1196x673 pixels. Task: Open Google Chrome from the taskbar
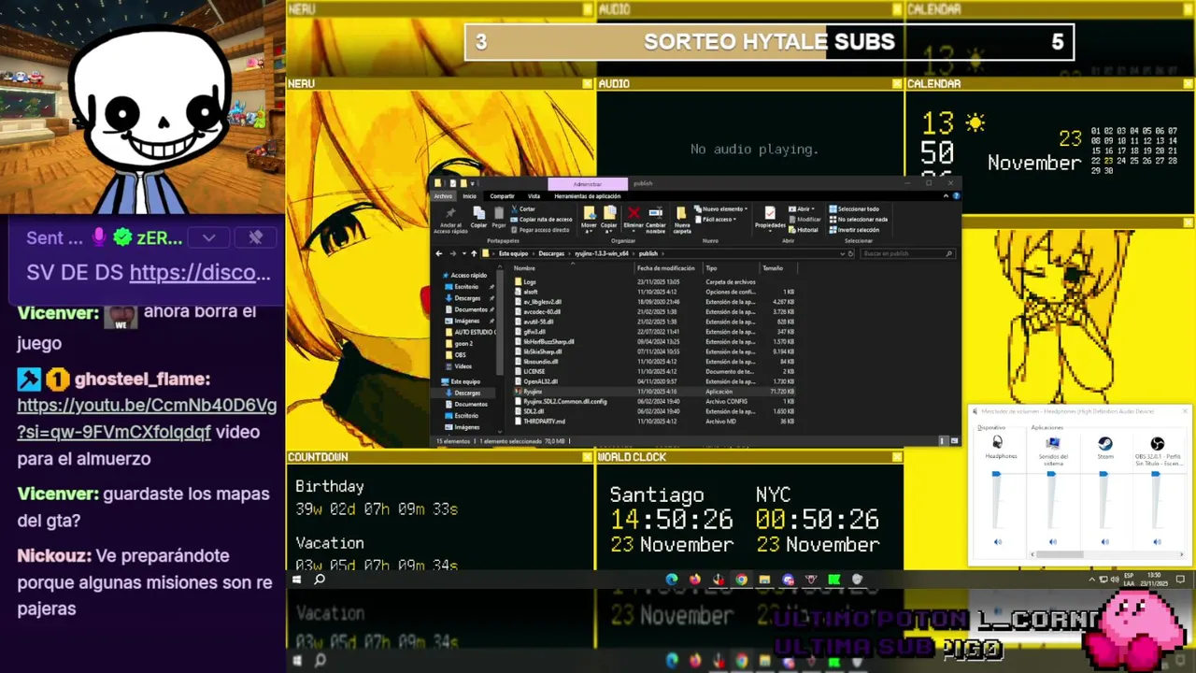point(741,580)
